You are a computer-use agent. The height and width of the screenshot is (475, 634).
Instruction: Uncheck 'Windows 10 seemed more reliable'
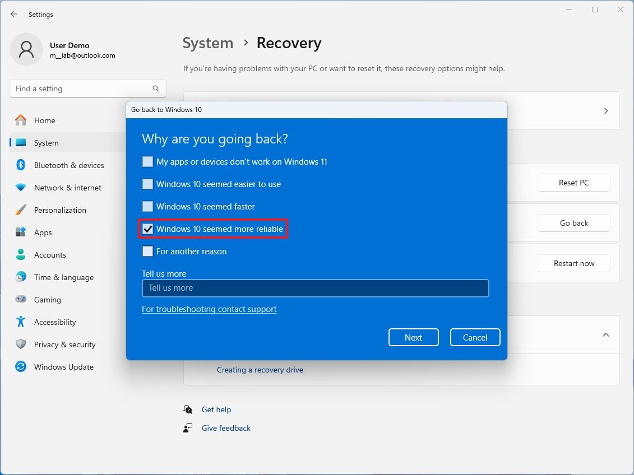coord(147,229)
